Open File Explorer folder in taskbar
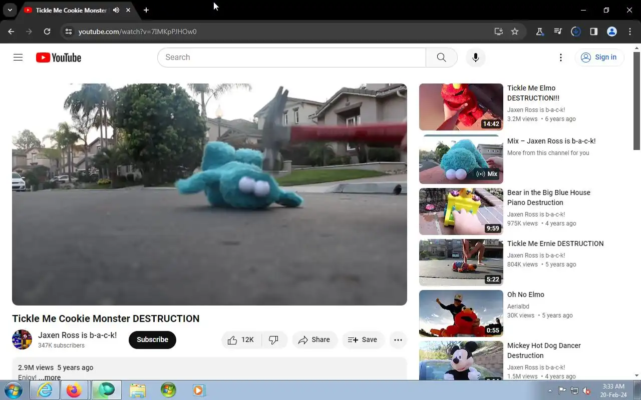Screen dimensions: 641x400 coord(137,390)
